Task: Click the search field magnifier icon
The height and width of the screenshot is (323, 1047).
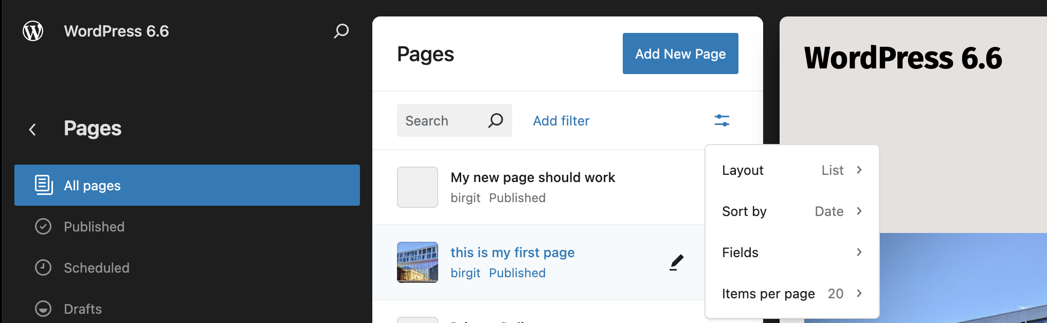Action: pos(495,120)
